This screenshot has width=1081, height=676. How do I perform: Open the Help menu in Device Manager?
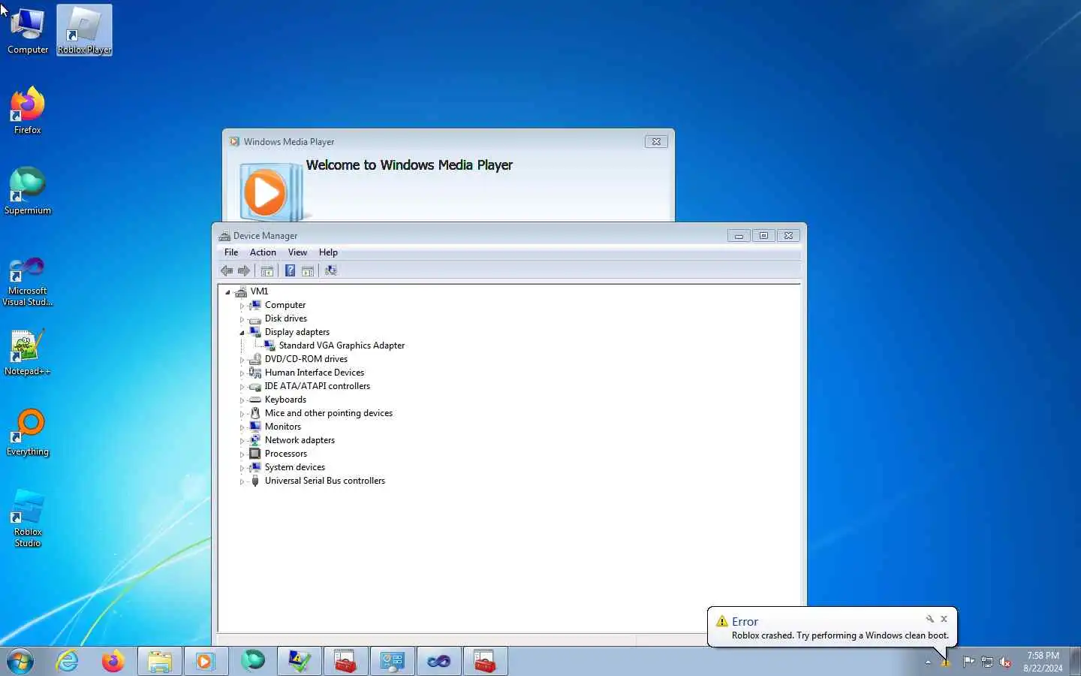click(328, 252)
